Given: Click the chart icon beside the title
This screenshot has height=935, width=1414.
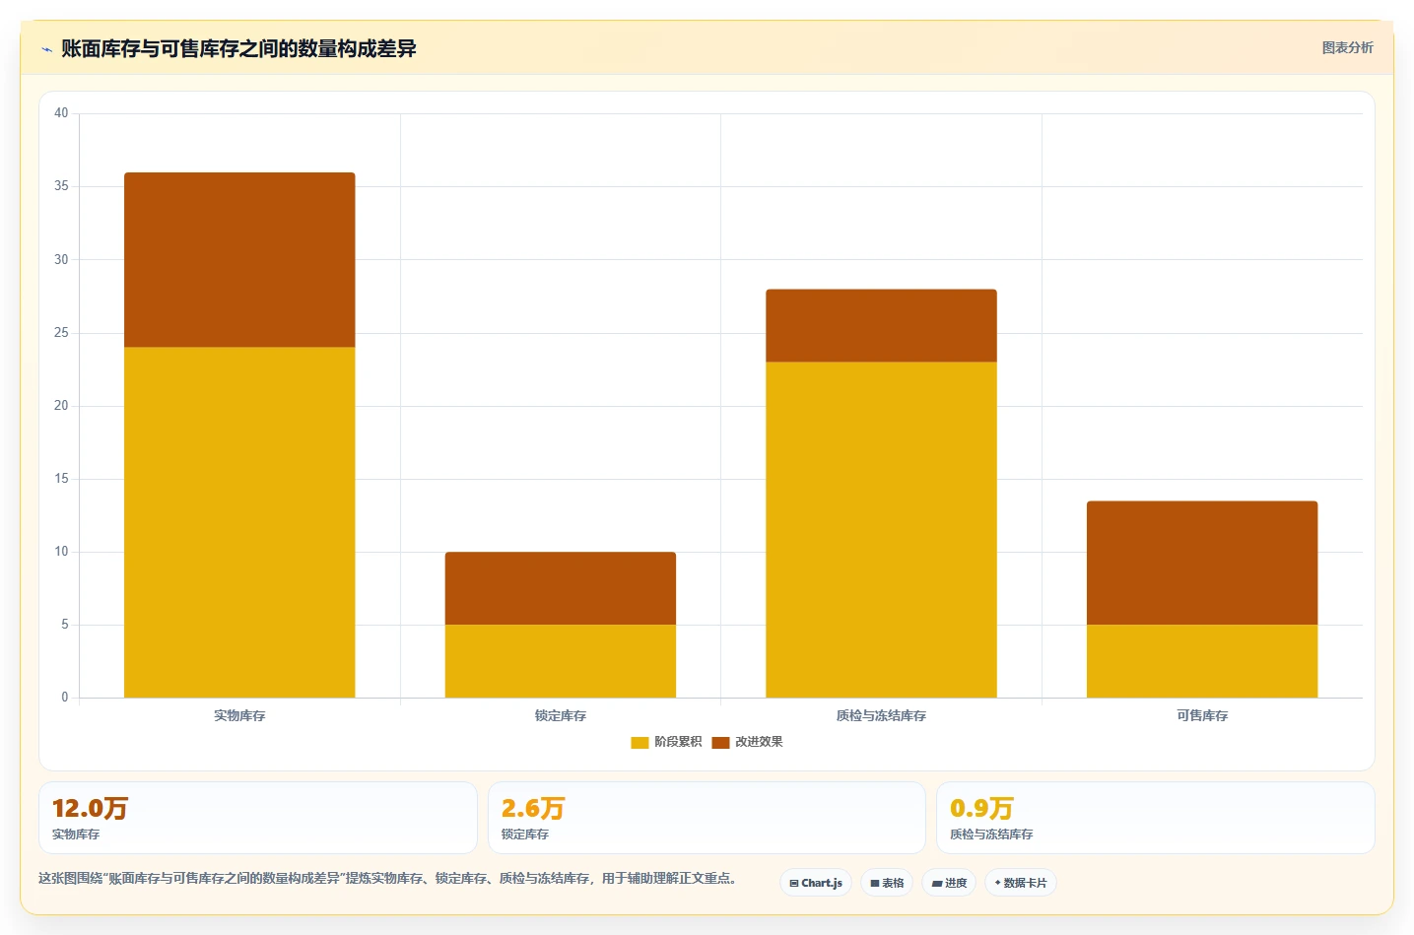Looking at the screenshot, I should (x=46, y=49).
